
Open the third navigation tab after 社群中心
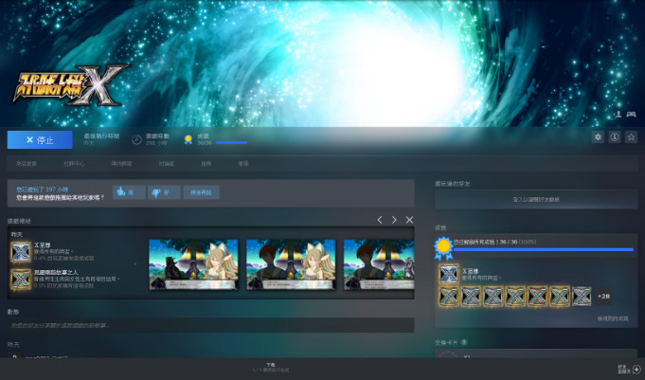[x=121, y=164]
